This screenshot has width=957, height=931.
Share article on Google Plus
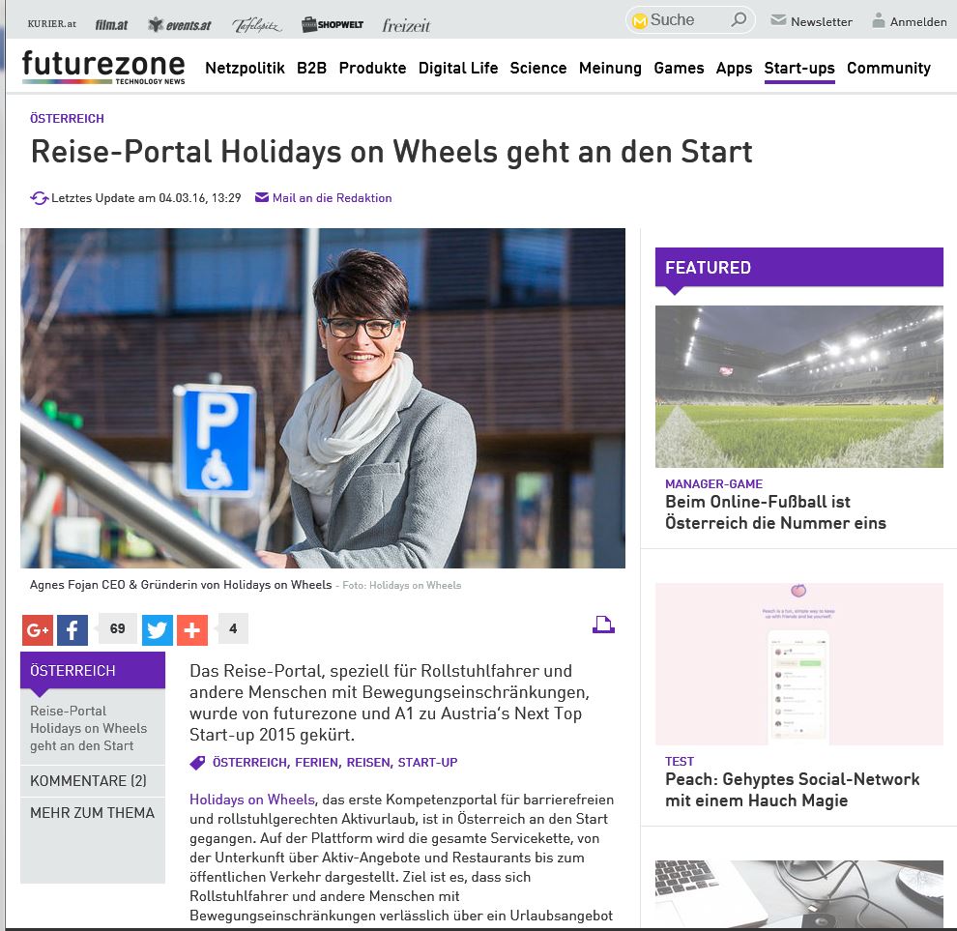click(38, 629)
